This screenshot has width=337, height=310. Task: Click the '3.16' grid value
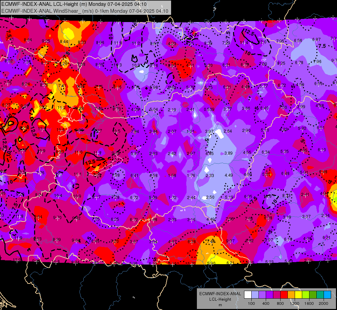pyautogui.click(x=191, y=220)
